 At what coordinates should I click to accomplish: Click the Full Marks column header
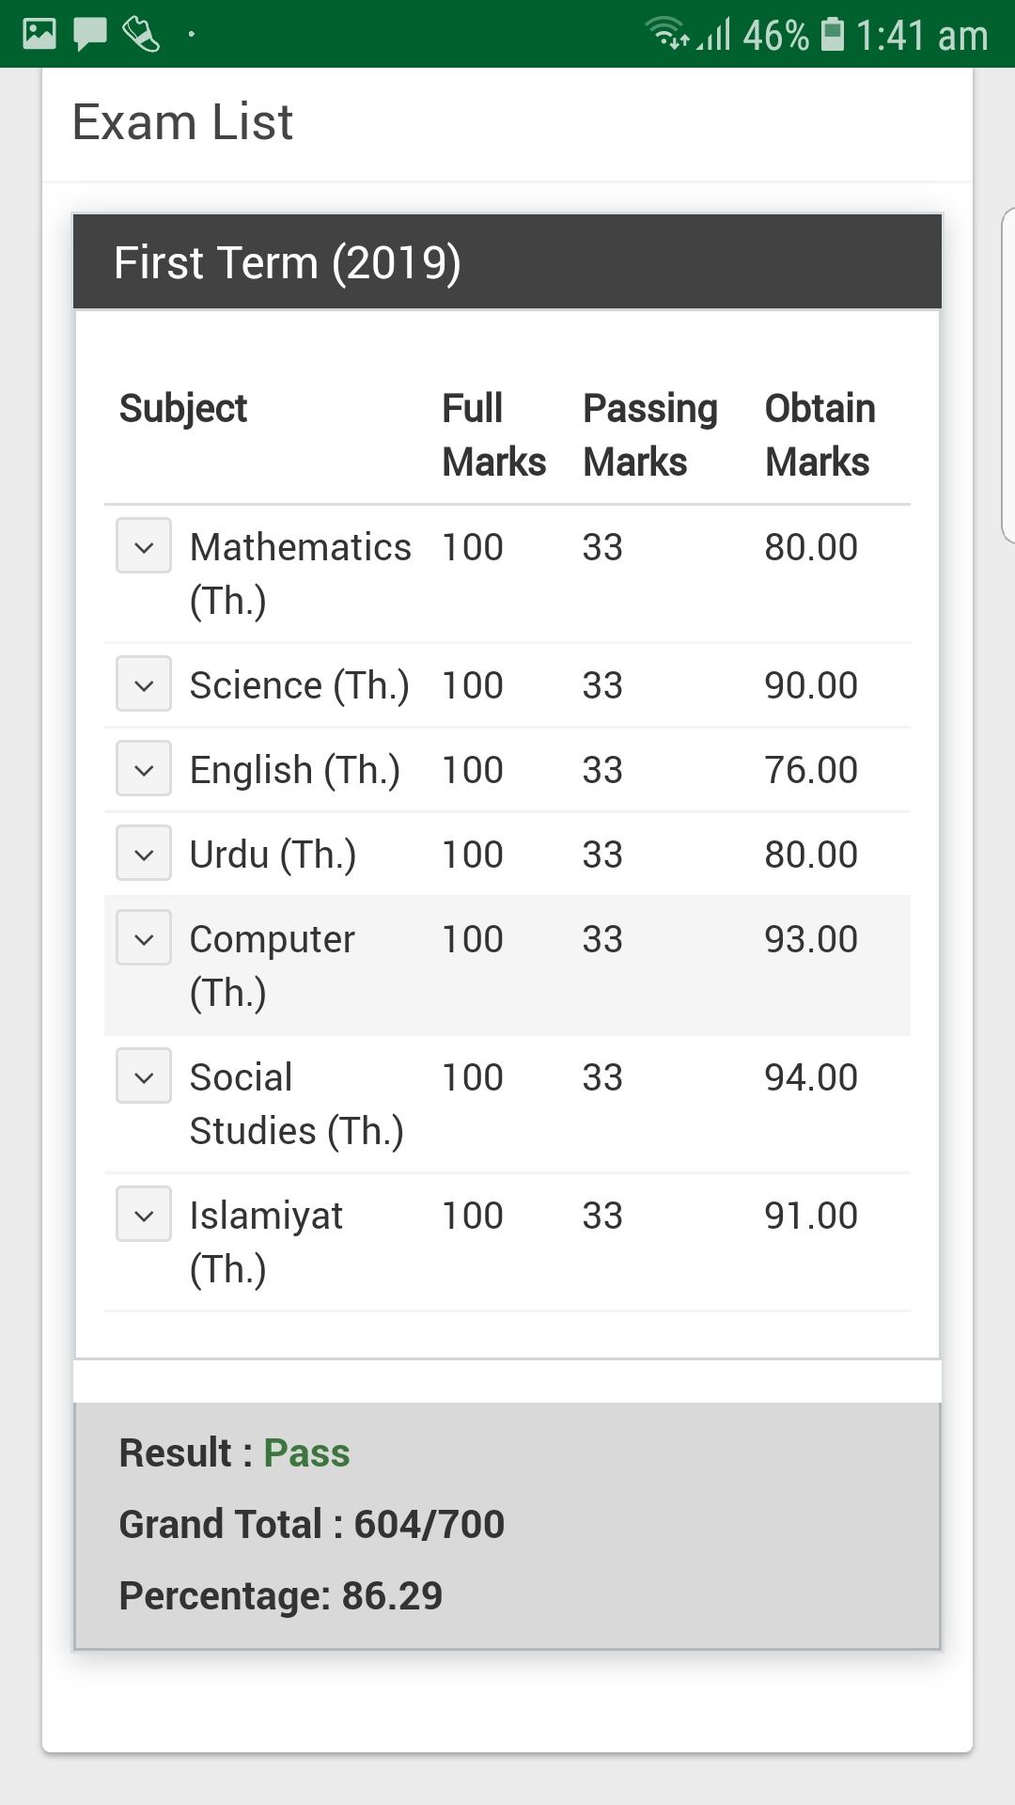tap(494, 435)
